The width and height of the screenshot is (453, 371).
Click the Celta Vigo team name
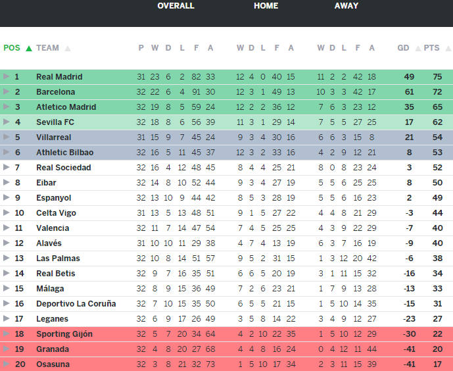(56, 213)
